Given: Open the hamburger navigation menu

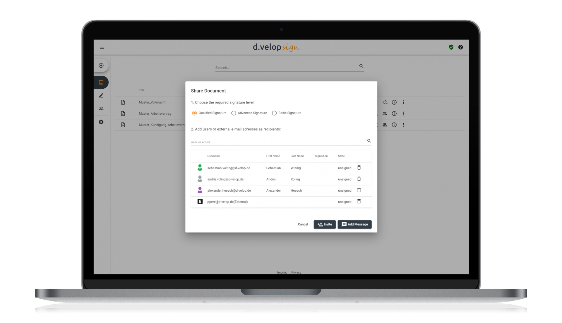Looking at the screenshot, I should pyautogui.click(x=102, y=47).
